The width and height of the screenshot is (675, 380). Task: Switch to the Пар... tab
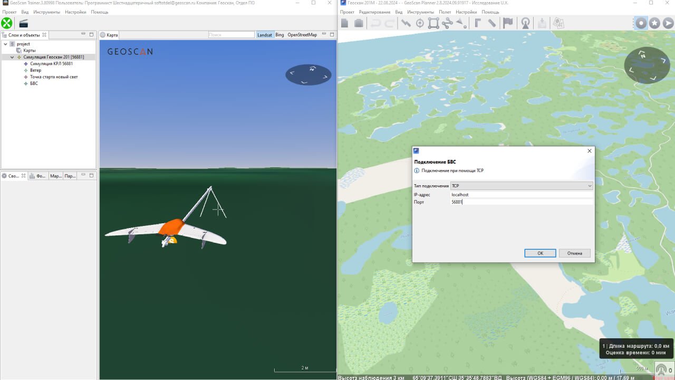click(x=70, y=176)
